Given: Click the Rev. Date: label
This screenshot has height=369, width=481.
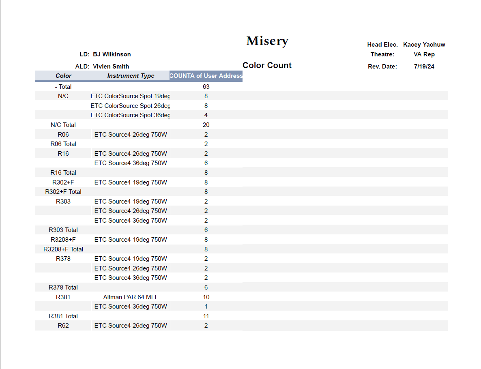Looking at the screenshot, I should click(382, 67).
